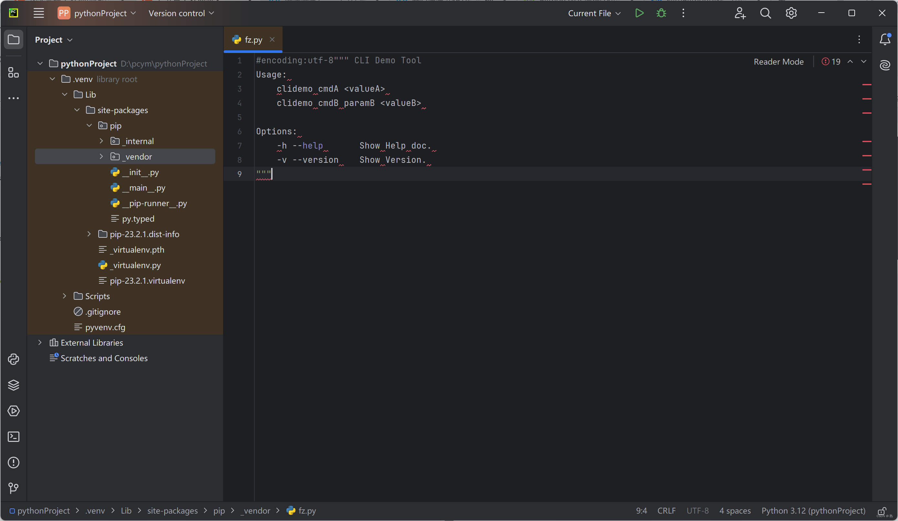Image resolution: width=898 pixels, height=521 pixels.
Task: Open AI Assistant spiral icon
Action: (x=885, y=65)
